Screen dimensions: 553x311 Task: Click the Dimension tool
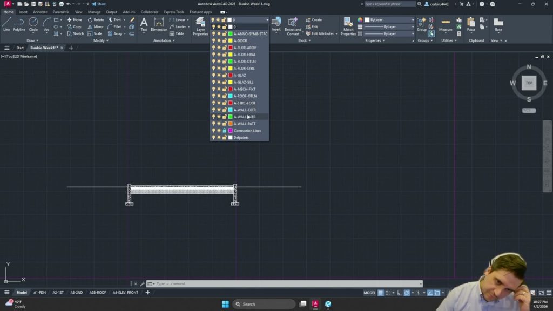159,24
